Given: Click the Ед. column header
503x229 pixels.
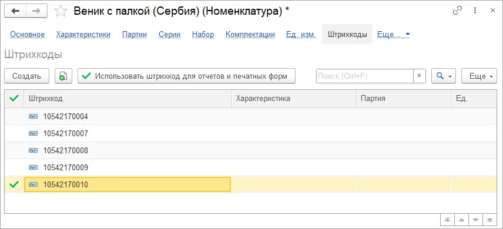Looking at the screenshot, I should 474,99.
